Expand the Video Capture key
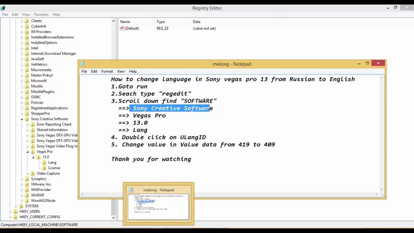414x233 pixels. (28, 174)
